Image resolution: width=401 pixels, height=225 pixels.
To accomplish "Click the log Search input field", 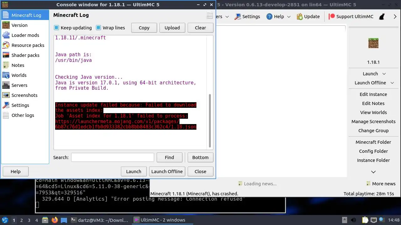I will (112, 157).
